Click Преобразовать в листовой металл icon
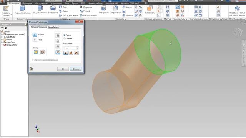 coord(237,8)
